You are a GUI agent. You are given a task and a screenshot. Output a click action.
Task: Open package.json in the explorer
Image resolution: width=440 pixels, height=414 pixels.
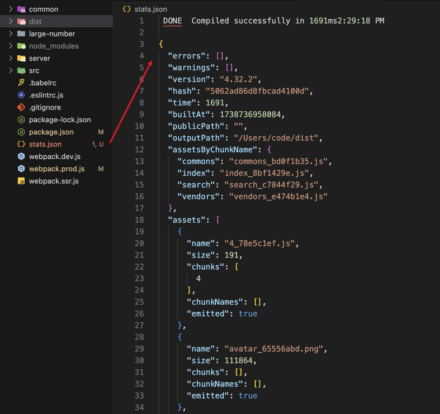pyautogui.click(x=51, y=132)
